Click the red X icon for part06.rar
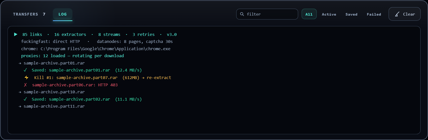 pyautogui.click(x=25, y=85)
